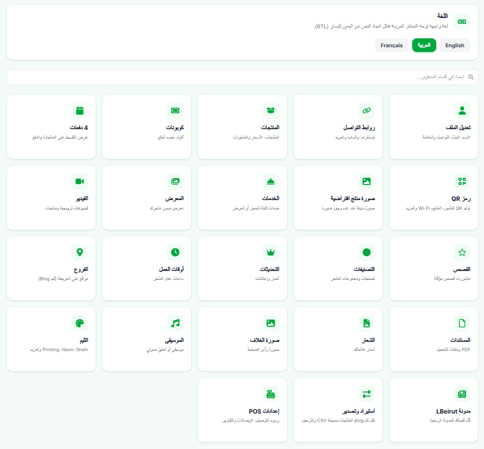Open the رمز QR code icon
This screenshot has height=449, width=484.
462,181
